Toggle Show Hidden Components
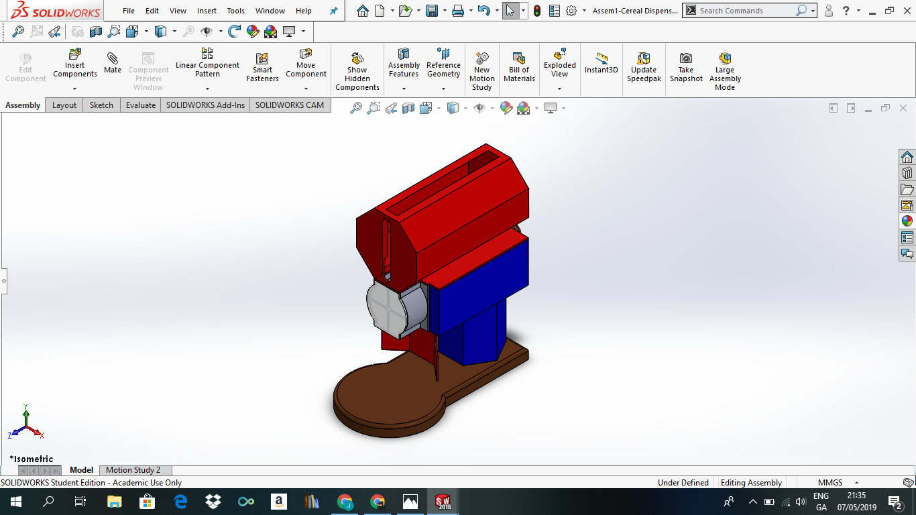The height and width of the screenshot is (515, 916). click(357, 67)
